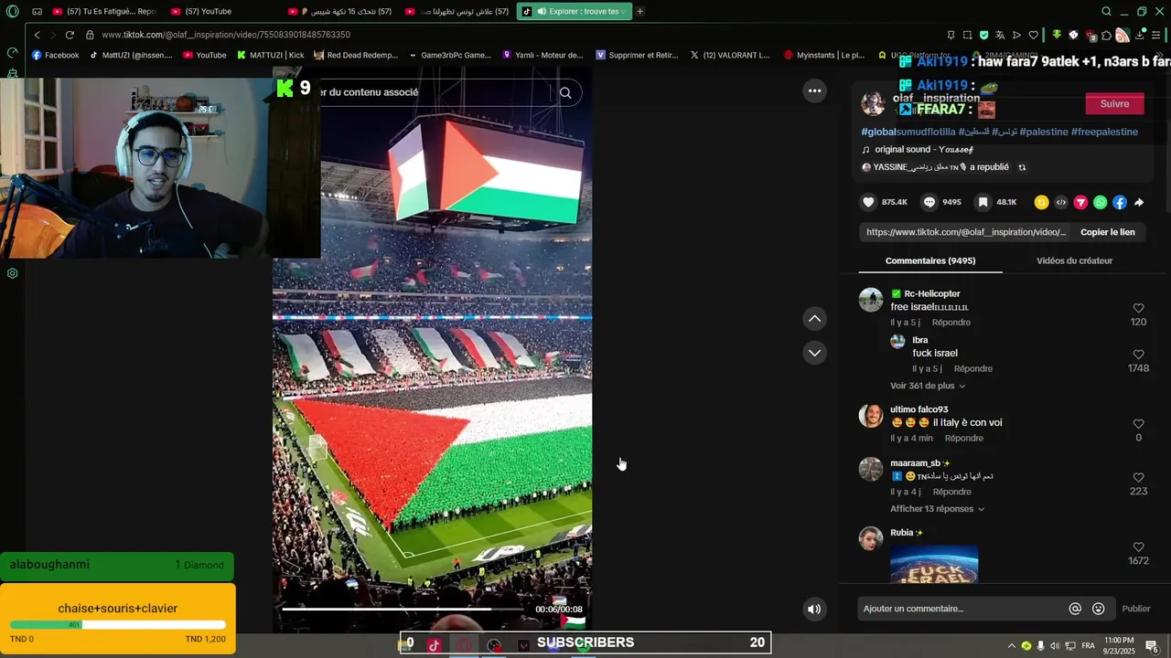The image size is (1171, 658).
Task: Reply to ultimo falco93's comment via Répondre
Action: (964, 439)
